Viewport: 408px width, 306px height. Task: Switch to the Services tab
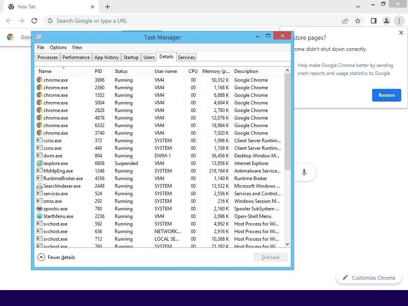coord(186,57)
